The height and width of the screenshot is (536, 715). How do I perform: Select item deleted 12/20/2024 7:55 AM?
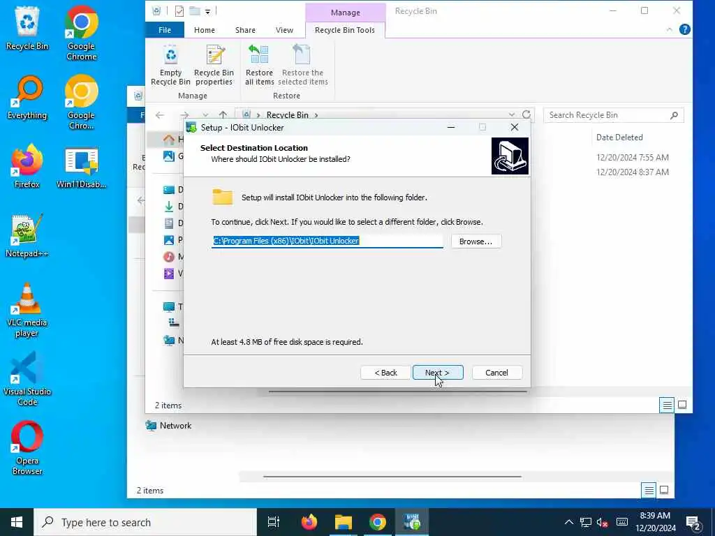click(633, 157)
